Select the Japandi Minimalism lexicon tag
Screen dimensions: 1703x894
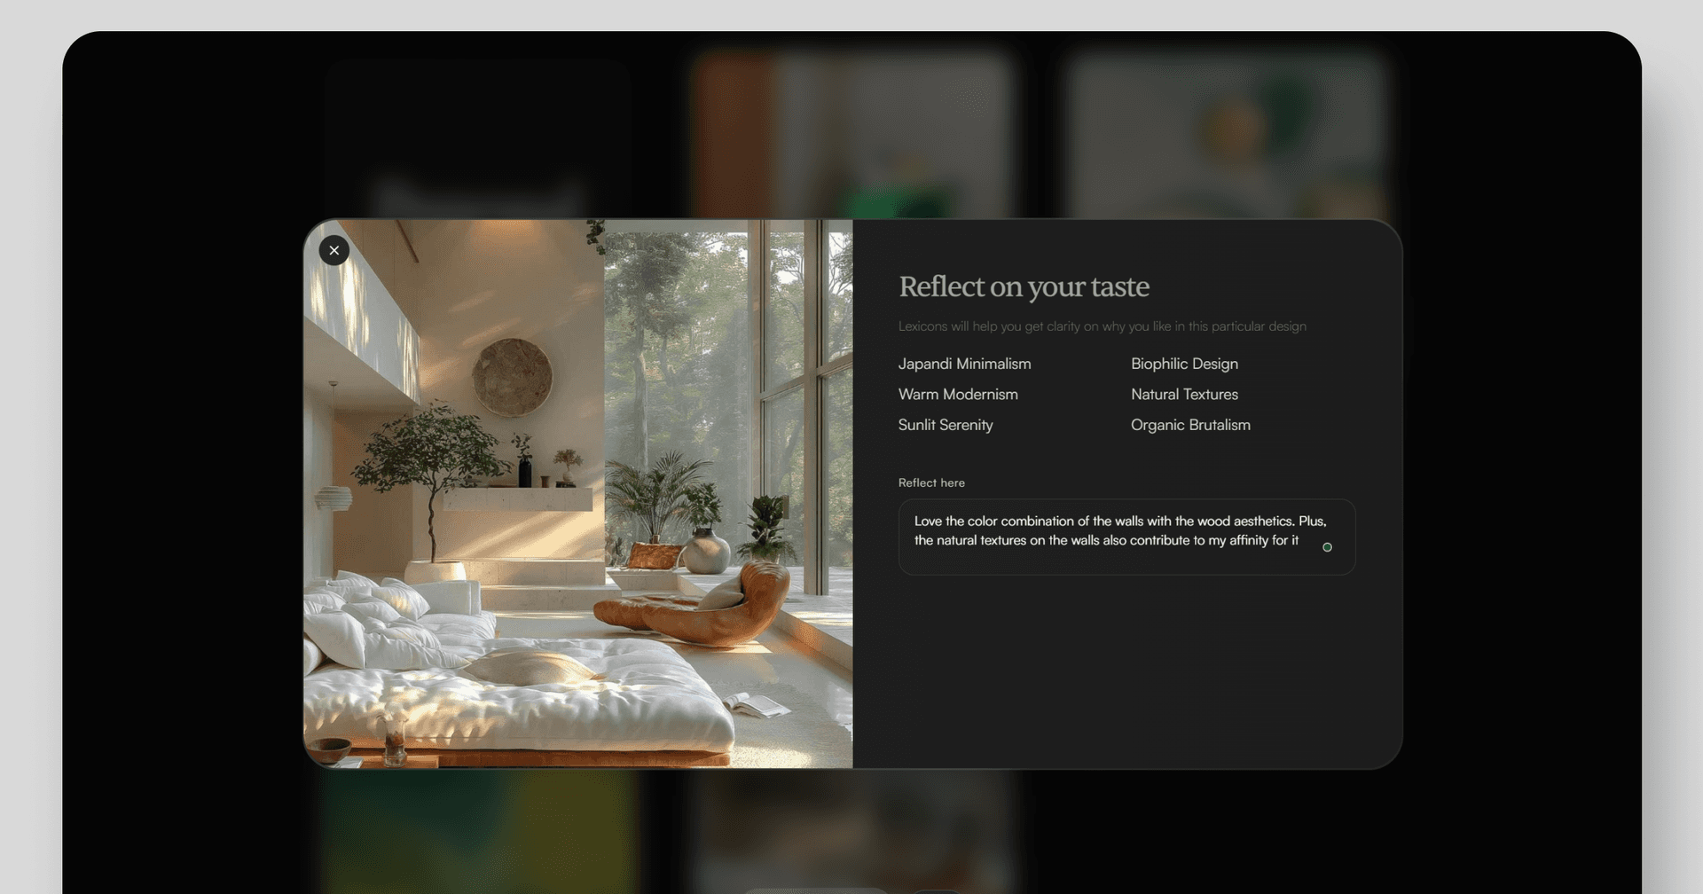pos(964,364)
